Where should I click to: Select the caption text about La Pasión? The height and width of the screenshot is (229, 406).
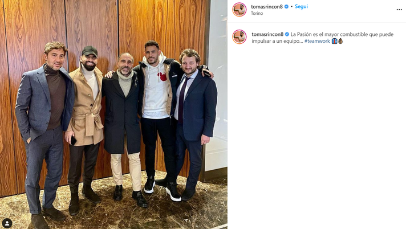[322, 38]
